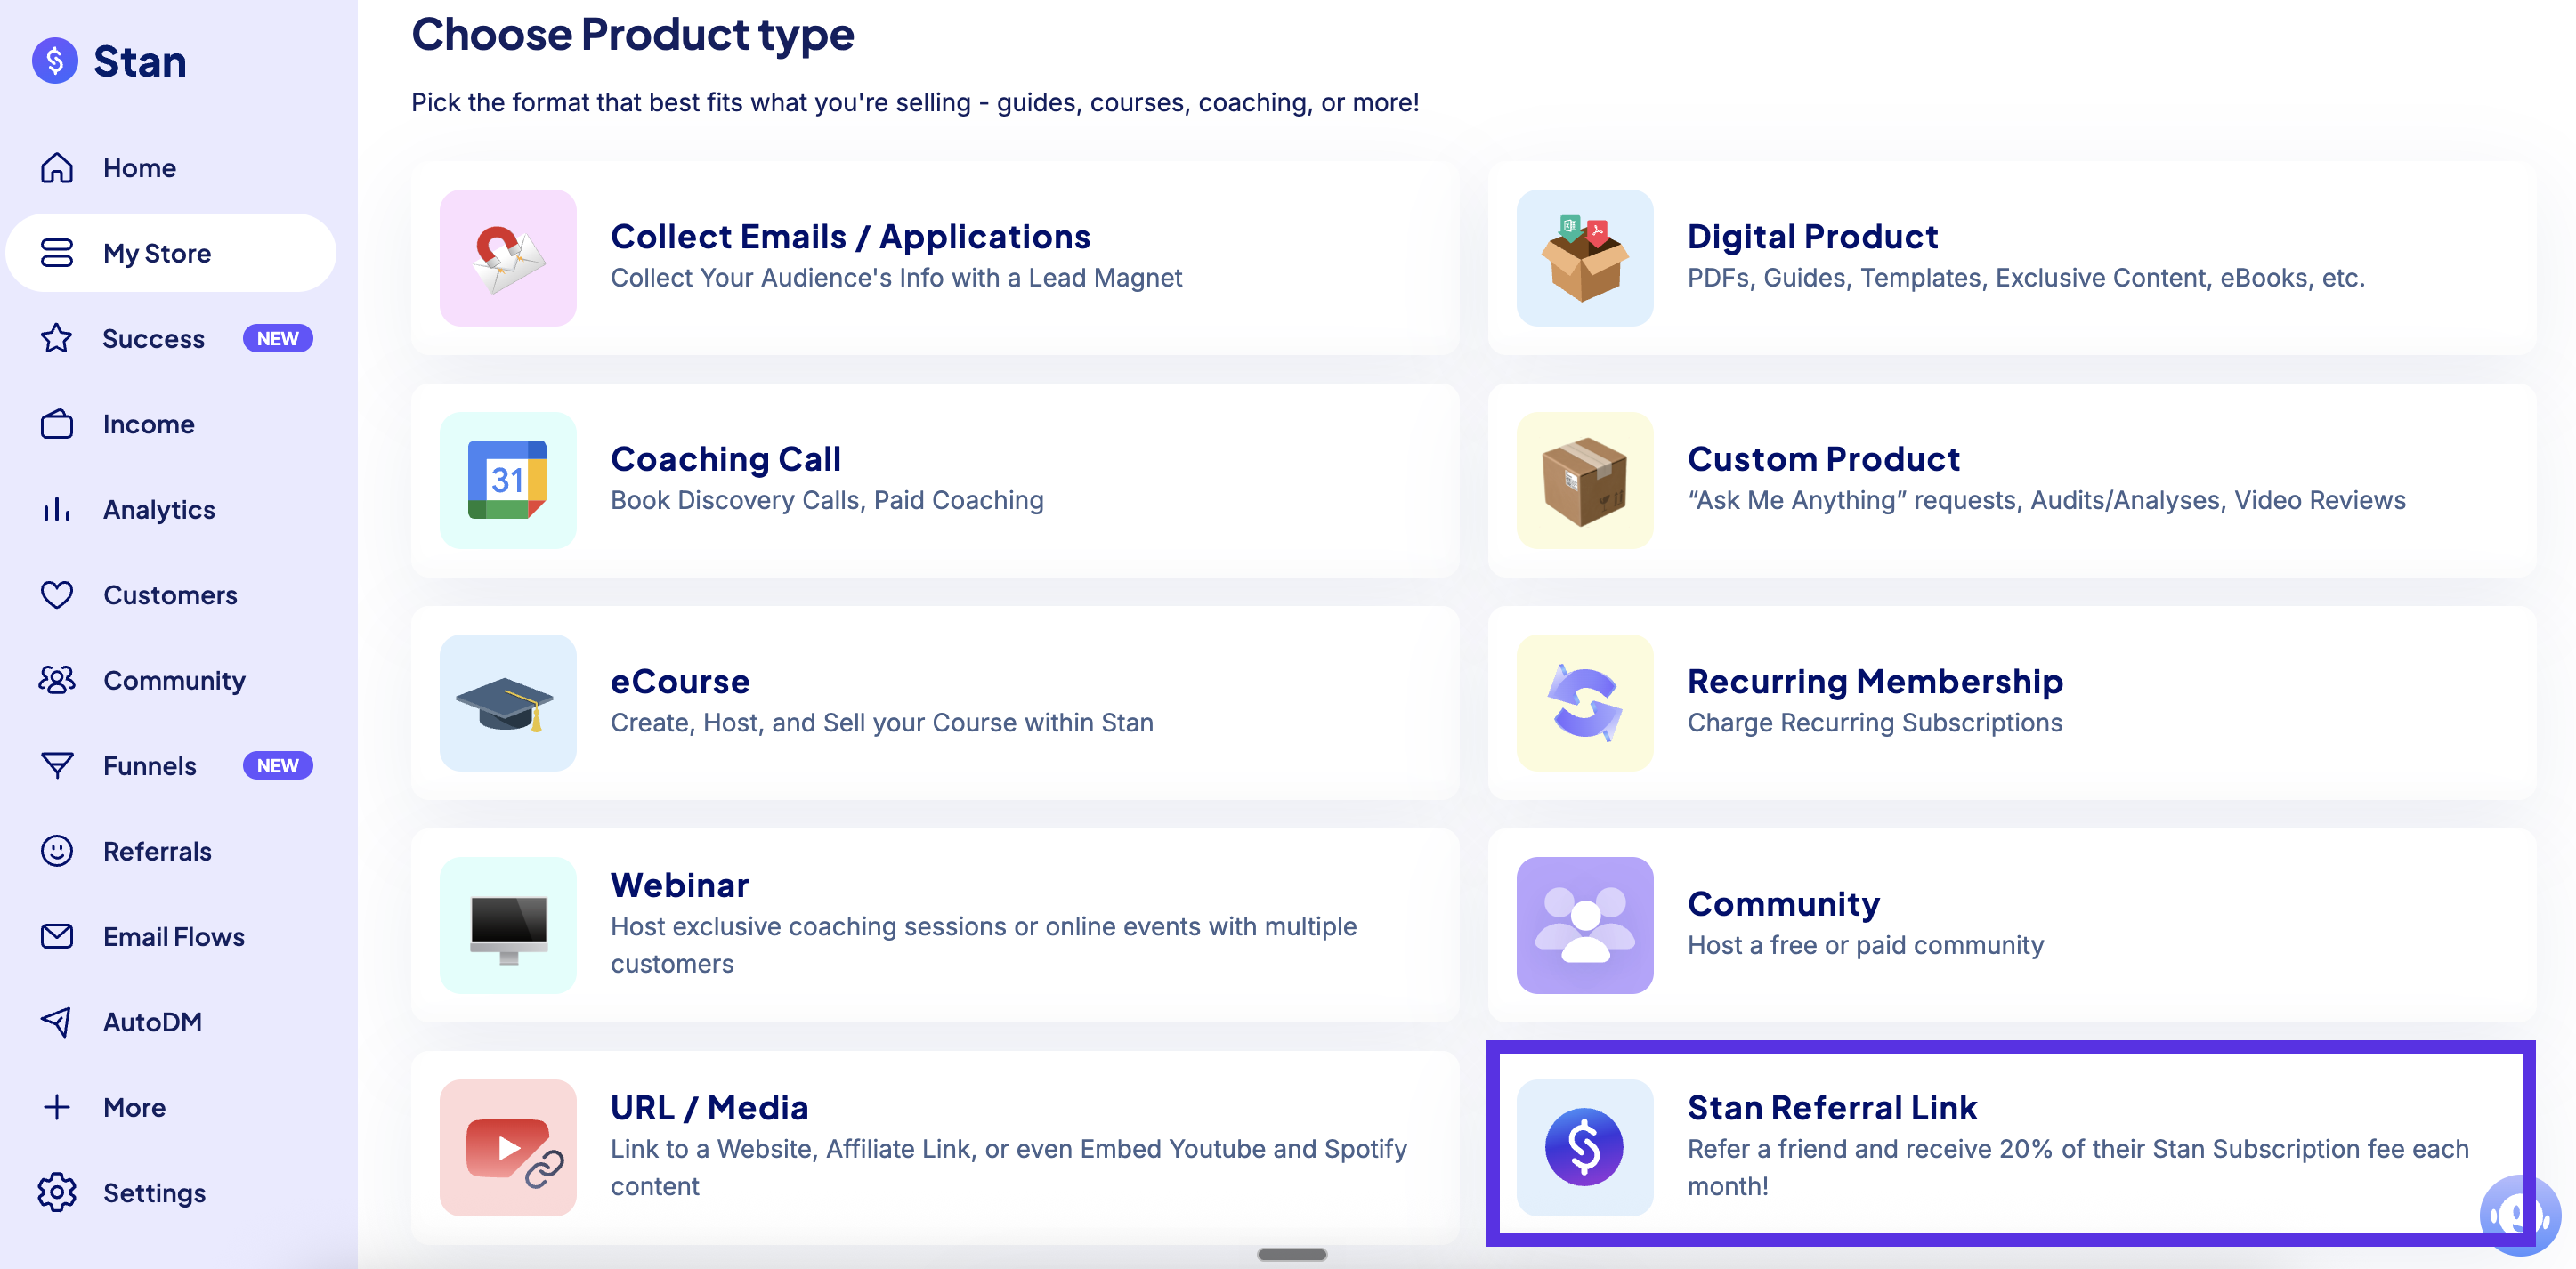Click the eCourse graduation cap thumbnail
The image size is (2576, 1269).
click(x=508, y=703)
